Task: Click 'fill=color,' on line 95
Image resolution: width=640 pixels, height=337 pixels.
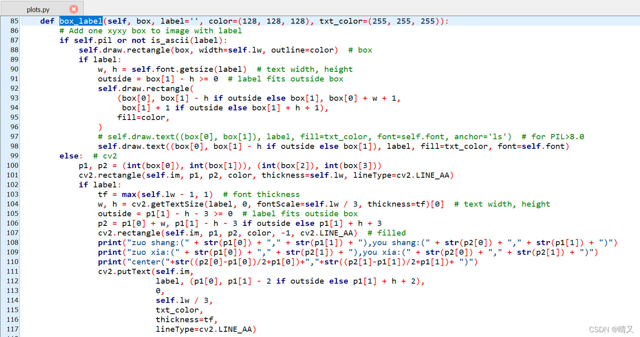Action: point(143,118)
